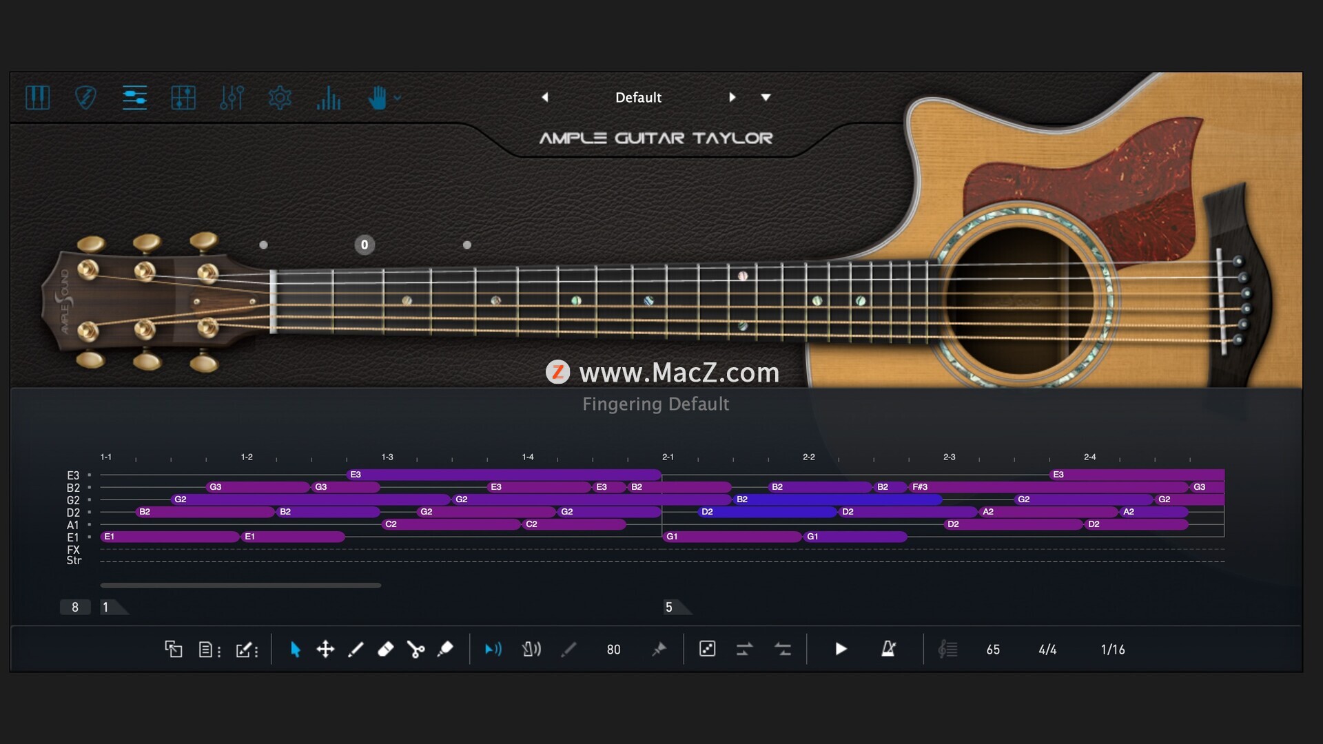Viewport: 1323px width, 744px height.
Task: Click the 1-4 beat ruler label
Action: (528, 457)
